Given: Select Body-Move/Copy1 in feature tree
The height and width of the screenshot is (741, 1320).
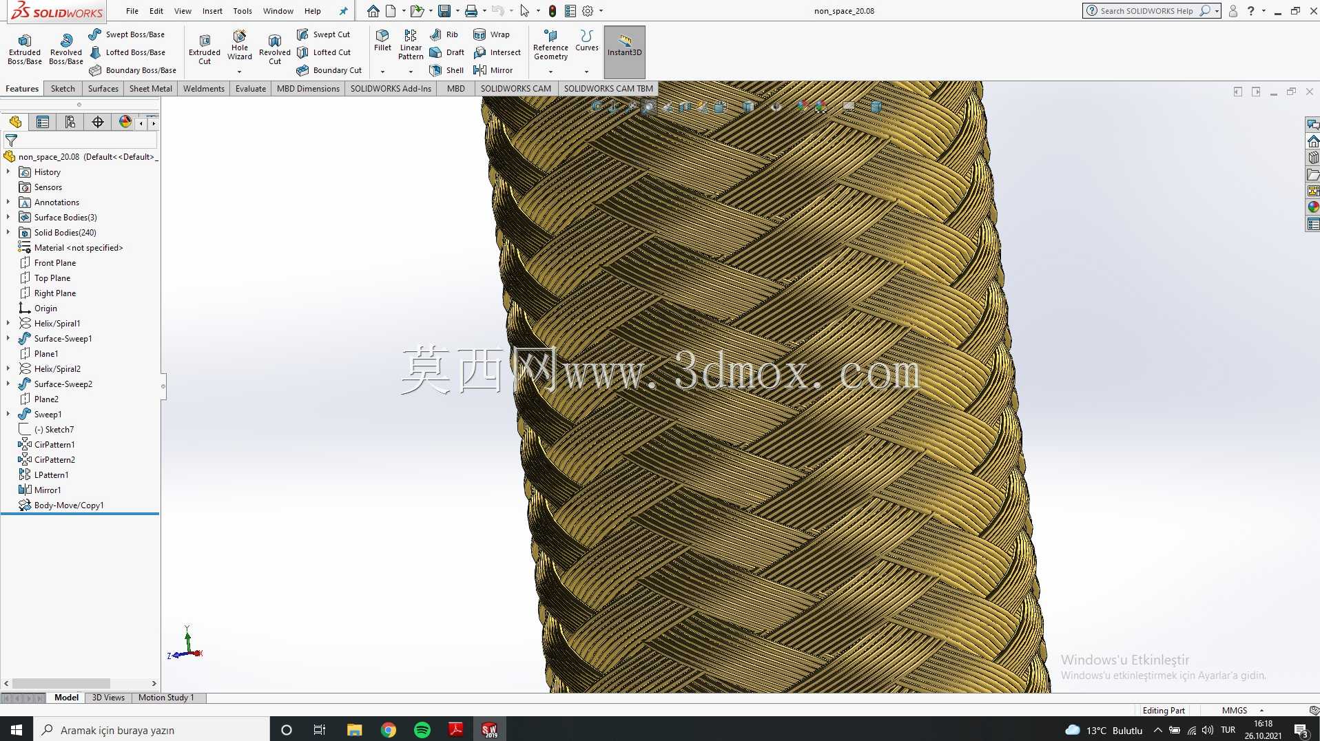Looking at the screenshot, I should (x=69, y=505).
